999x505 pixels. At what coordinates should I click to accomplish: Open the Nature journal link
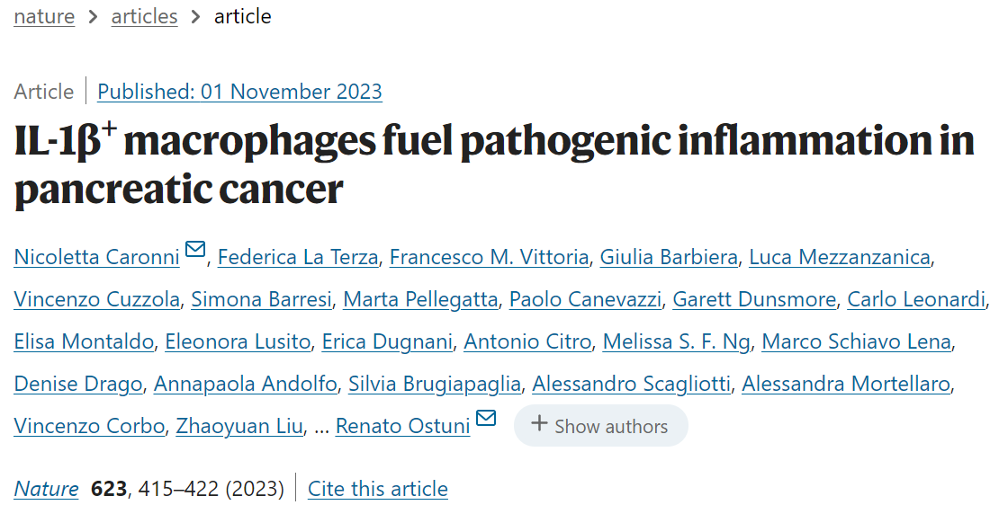[x=46, y=489]
